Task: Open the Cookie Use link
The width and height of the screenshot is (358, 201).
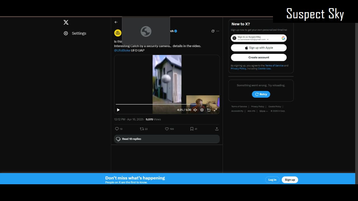Action: click(264, 69)
